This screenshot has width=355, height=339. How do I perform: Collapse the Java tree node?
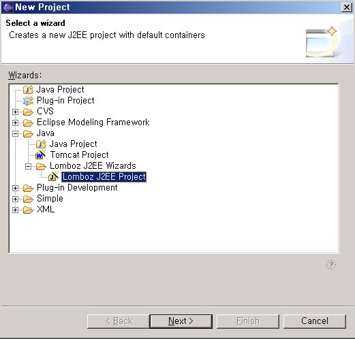(x=15, y=133)
